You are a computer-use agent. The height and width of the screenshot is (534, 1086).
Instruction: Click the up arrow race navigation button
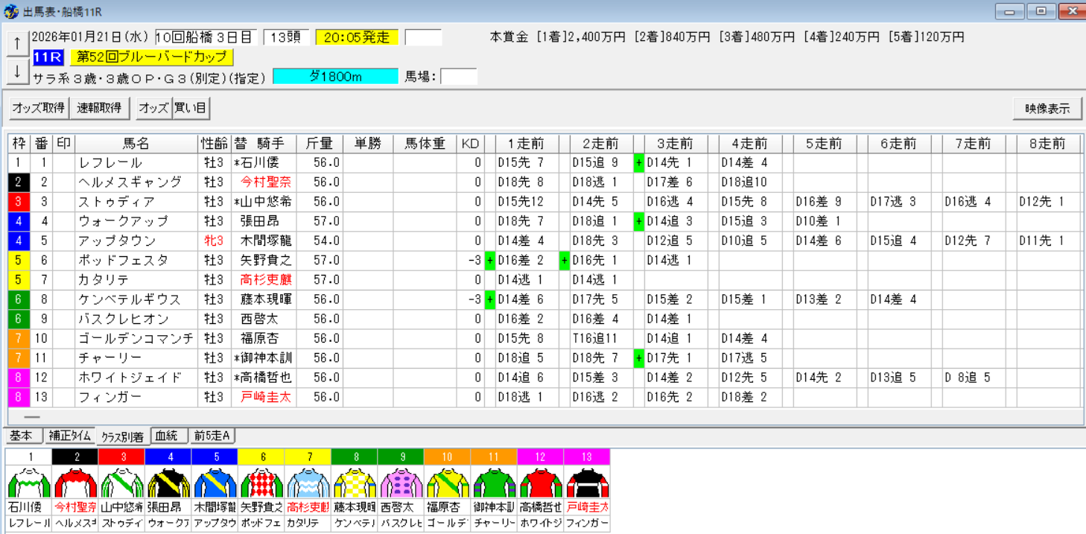[x=16, y=44]
